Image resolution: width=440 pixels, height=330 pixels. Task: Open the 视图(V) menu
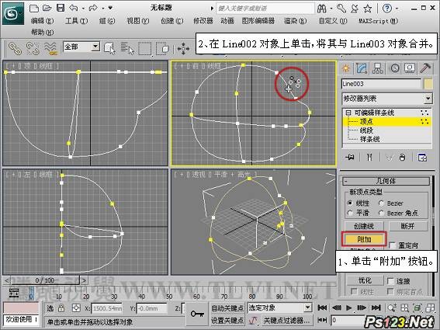tap(138, 21)
